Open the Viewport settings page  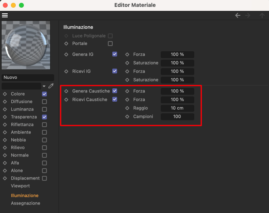click(20, 186)
